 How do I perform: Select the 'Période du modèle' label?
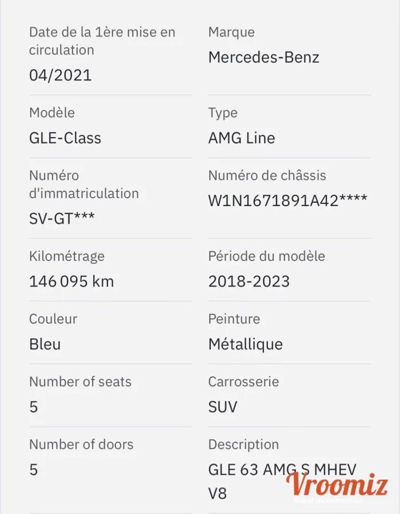(x=266, y=256)
